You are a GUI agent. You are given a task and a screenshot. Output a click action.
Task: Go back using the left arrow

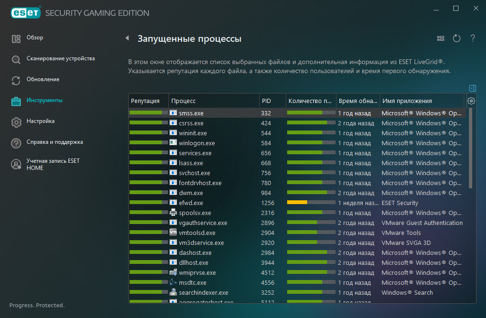pyautogui.click(x=127, y=38)
